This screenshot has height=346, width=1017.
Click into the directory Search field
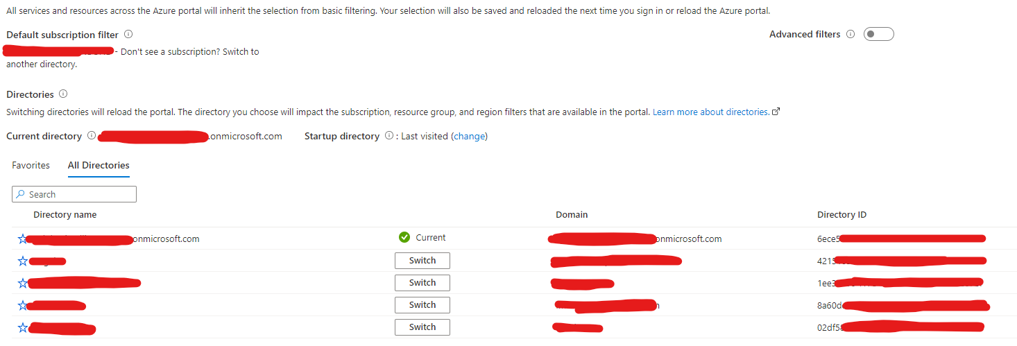click(x=74, y=194)
